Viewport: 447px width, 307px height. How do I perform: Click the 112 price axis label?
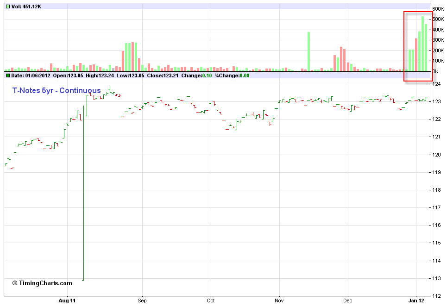point(436,296)
